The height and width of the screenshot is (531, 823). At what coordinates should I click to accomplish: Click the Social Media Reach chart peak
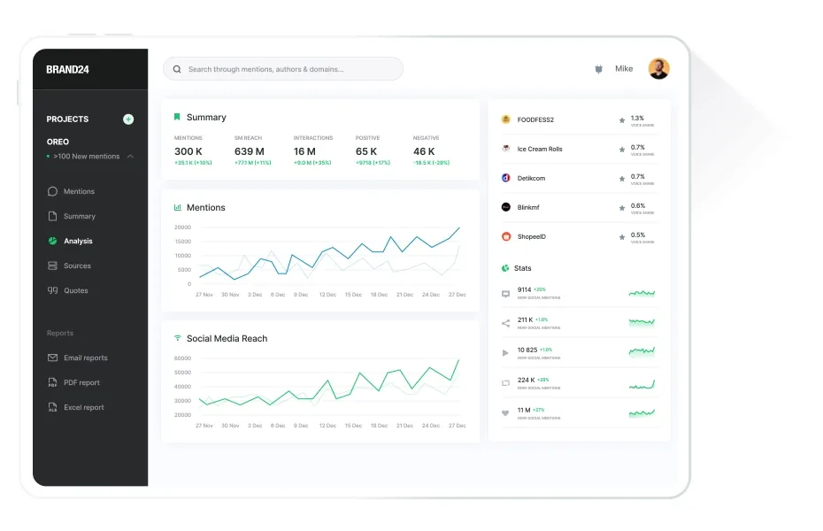click(x=458, y=360)
